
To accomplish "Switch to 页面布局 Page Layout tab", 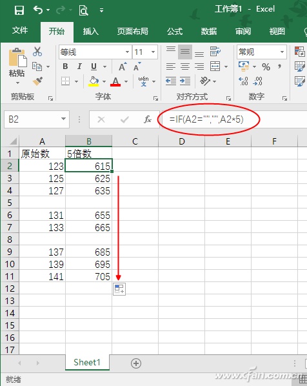I will coord(133,31).
